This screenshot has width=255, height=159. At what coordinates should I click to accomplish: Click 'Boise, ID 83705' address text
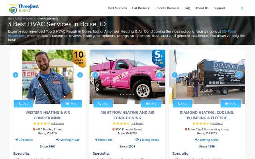point(207,134)
